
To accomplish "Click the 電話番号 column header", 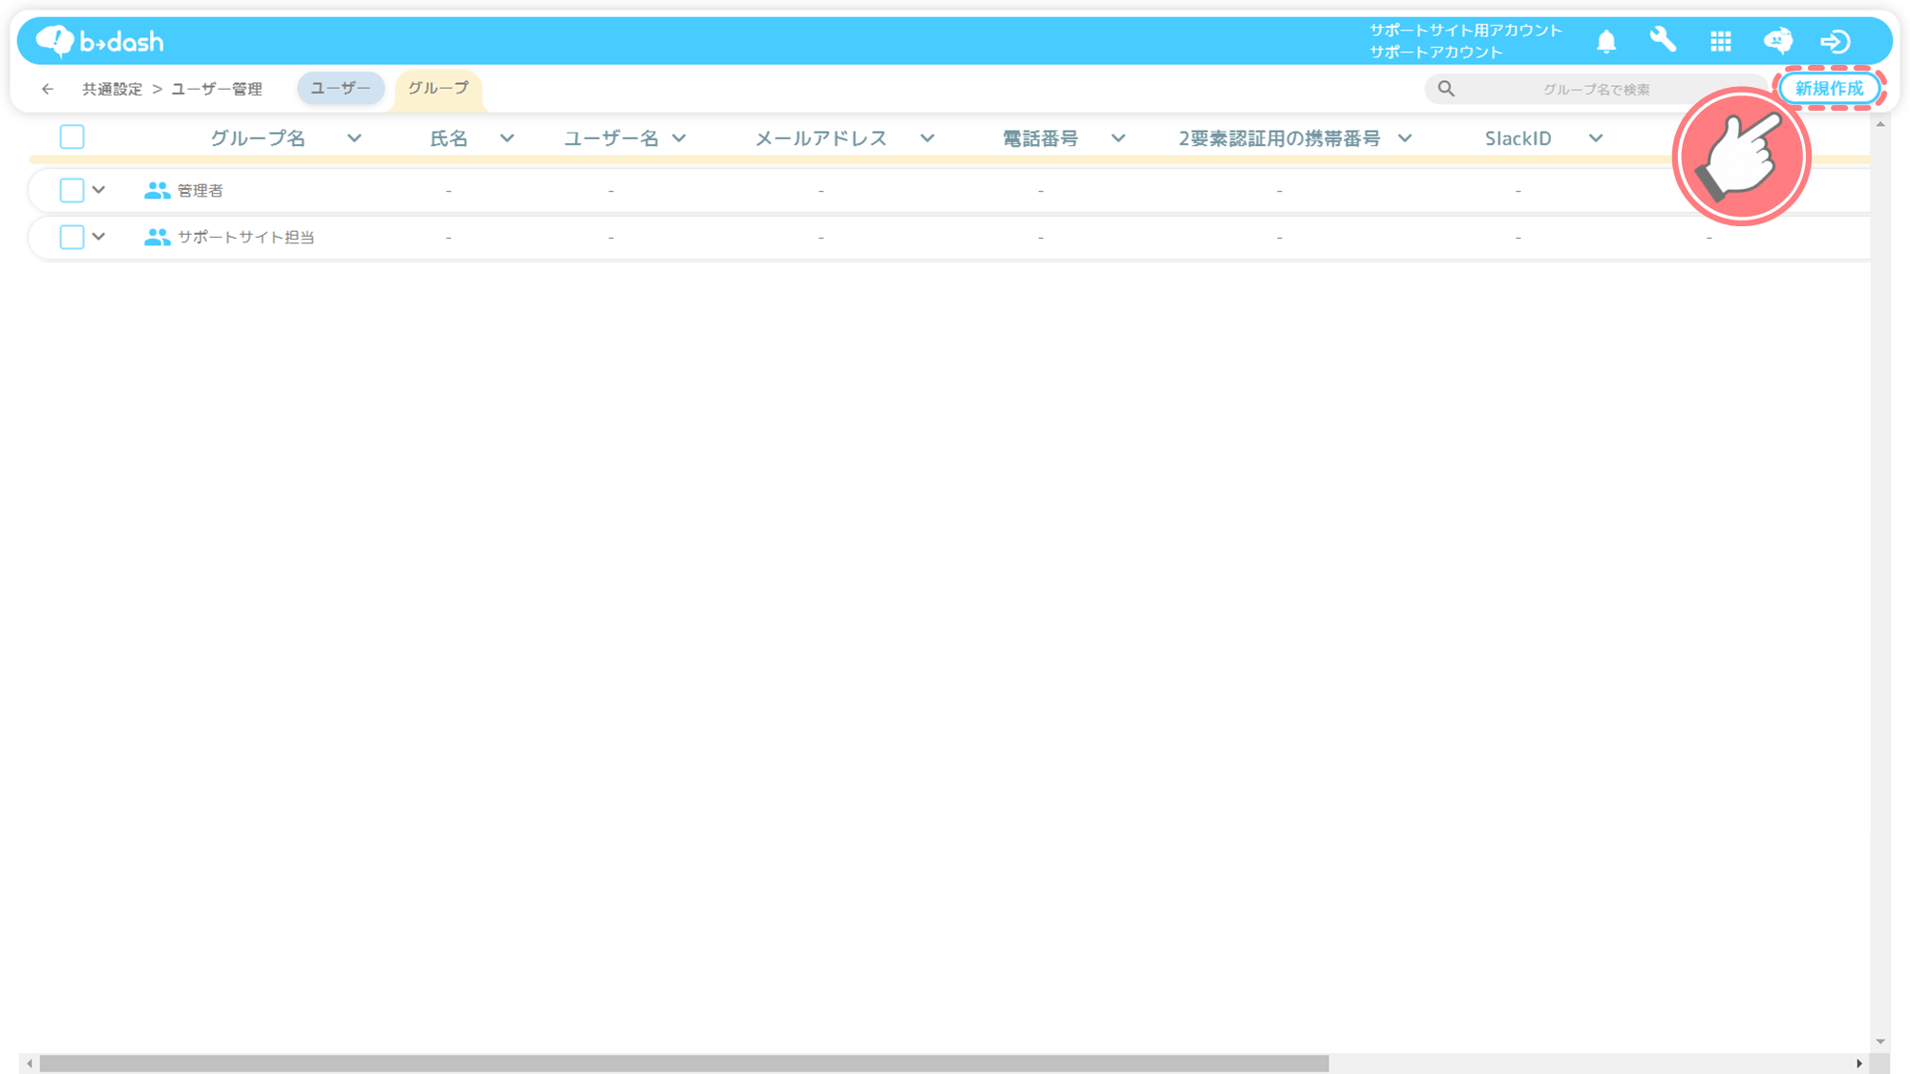I will pyautogui.click(x=1040, y=138).
